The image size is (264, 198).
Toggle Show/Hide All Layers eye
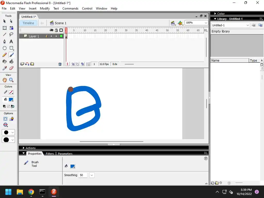pyautogui.click(x=51, y=30)
